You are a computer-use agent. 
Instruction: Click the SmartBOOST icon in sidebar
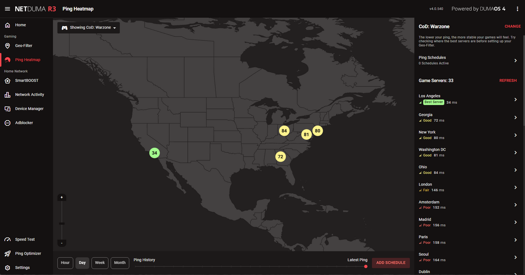(7, 81)
